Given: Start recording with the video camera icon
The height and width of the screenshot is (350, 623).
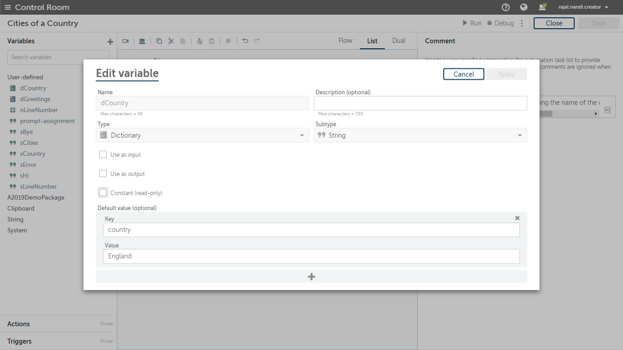Looking at the screenshot, I should click(x=125, y=41).
